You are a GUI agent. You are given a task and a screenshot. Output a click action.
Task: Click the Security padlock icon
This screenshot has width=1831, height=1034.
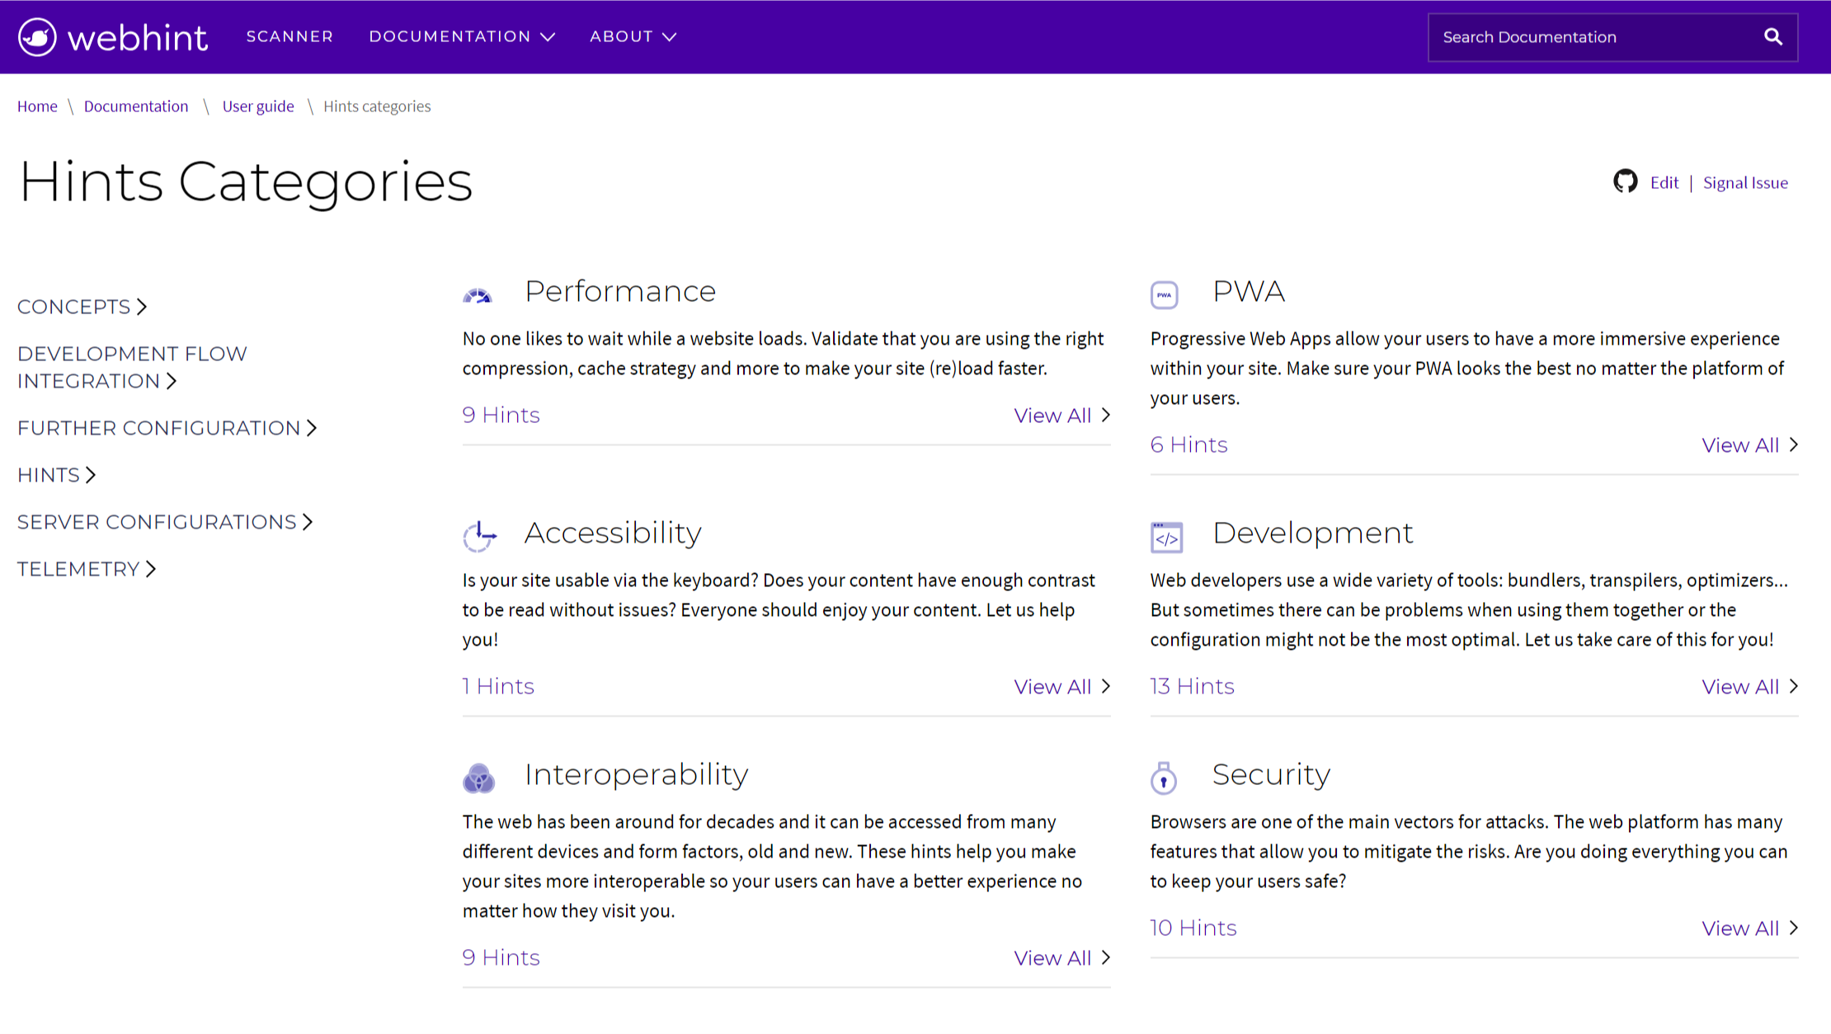click(x=1164, y=778)
